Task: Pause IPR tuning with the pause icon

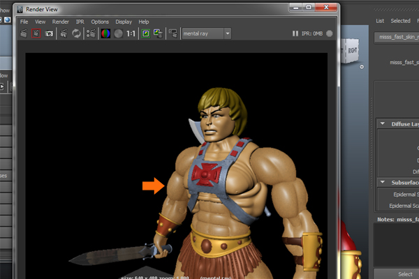Action: tap(295, 33)
